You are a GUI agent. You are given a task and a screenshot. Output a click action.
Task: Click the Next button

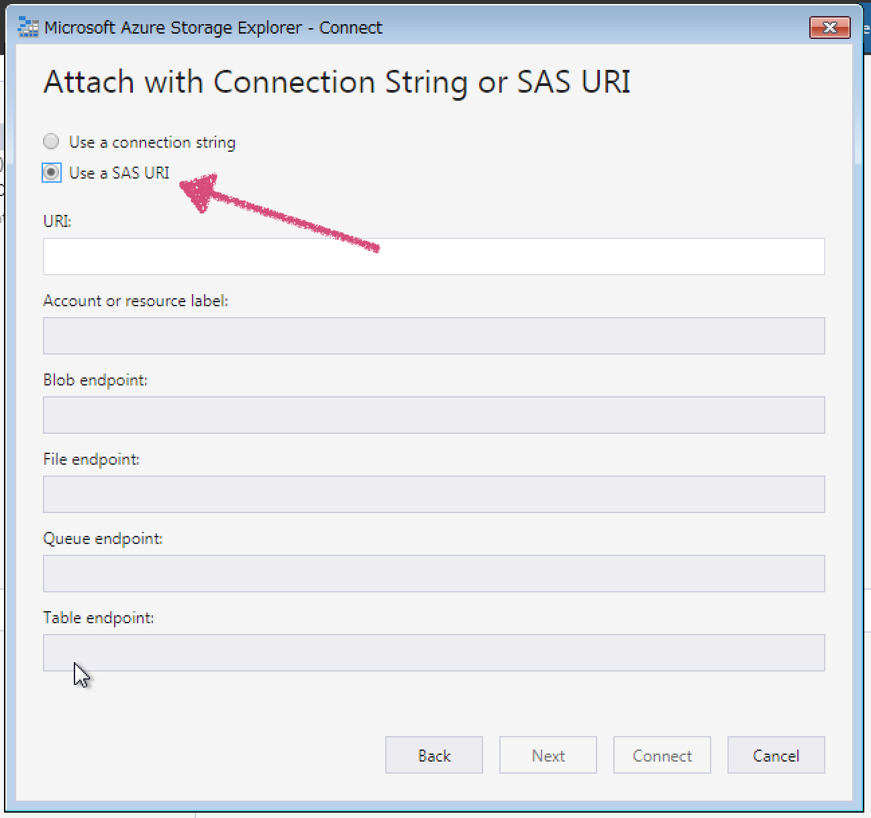[x=548, y=755]
